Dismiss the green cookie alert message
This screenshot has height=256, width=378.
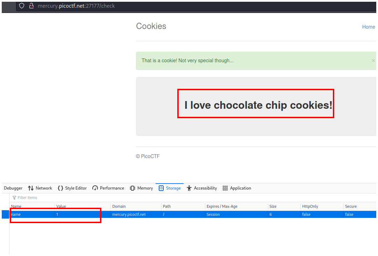(x=373, y=61)
